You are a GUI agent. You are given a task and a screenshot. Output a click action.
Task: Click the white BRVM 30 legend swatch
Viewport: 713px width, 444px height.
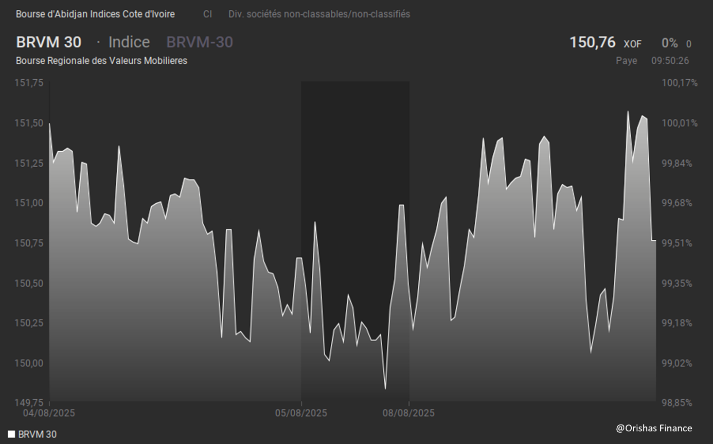tap(11, 434)
